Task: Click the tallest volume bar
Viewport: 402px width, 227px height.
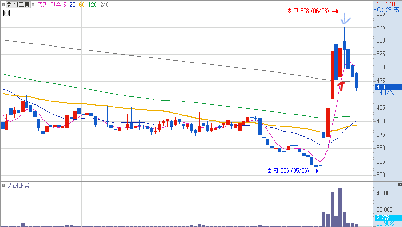Action: click(x=340, y=207)
